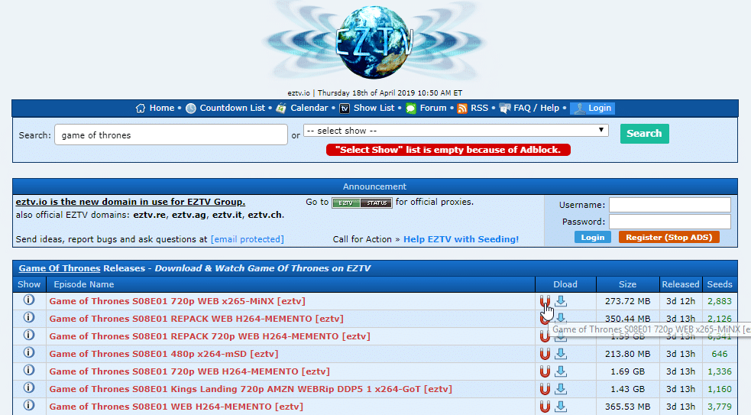Click Register (Stop ADS) button
Viewport: 751px width, 415px height.
(669, 237)
